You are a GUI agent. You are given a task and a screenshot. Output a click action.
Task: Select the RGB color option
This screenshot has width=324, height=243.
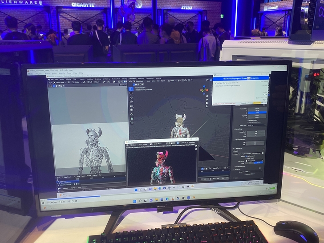pos(258,162)
